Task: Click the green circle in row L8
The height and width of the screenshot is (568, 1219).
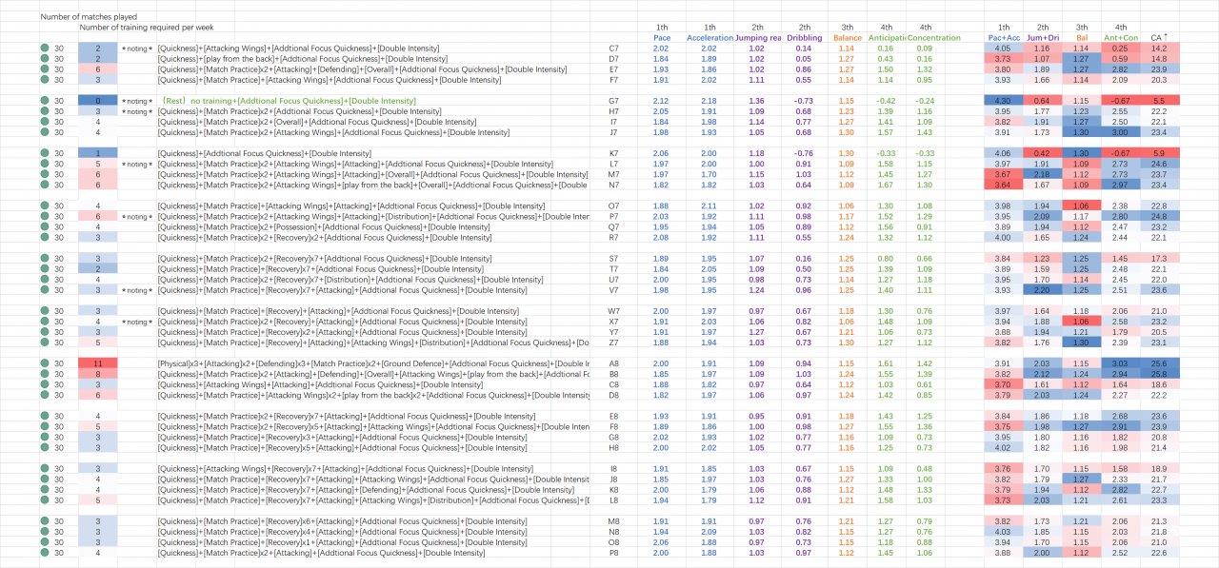Action: click(x=45, y=500)
